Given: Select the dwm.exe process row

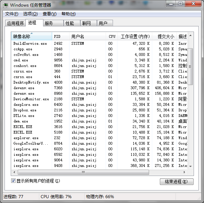Looking at the screenshot, I should click(x=99, y=121).
